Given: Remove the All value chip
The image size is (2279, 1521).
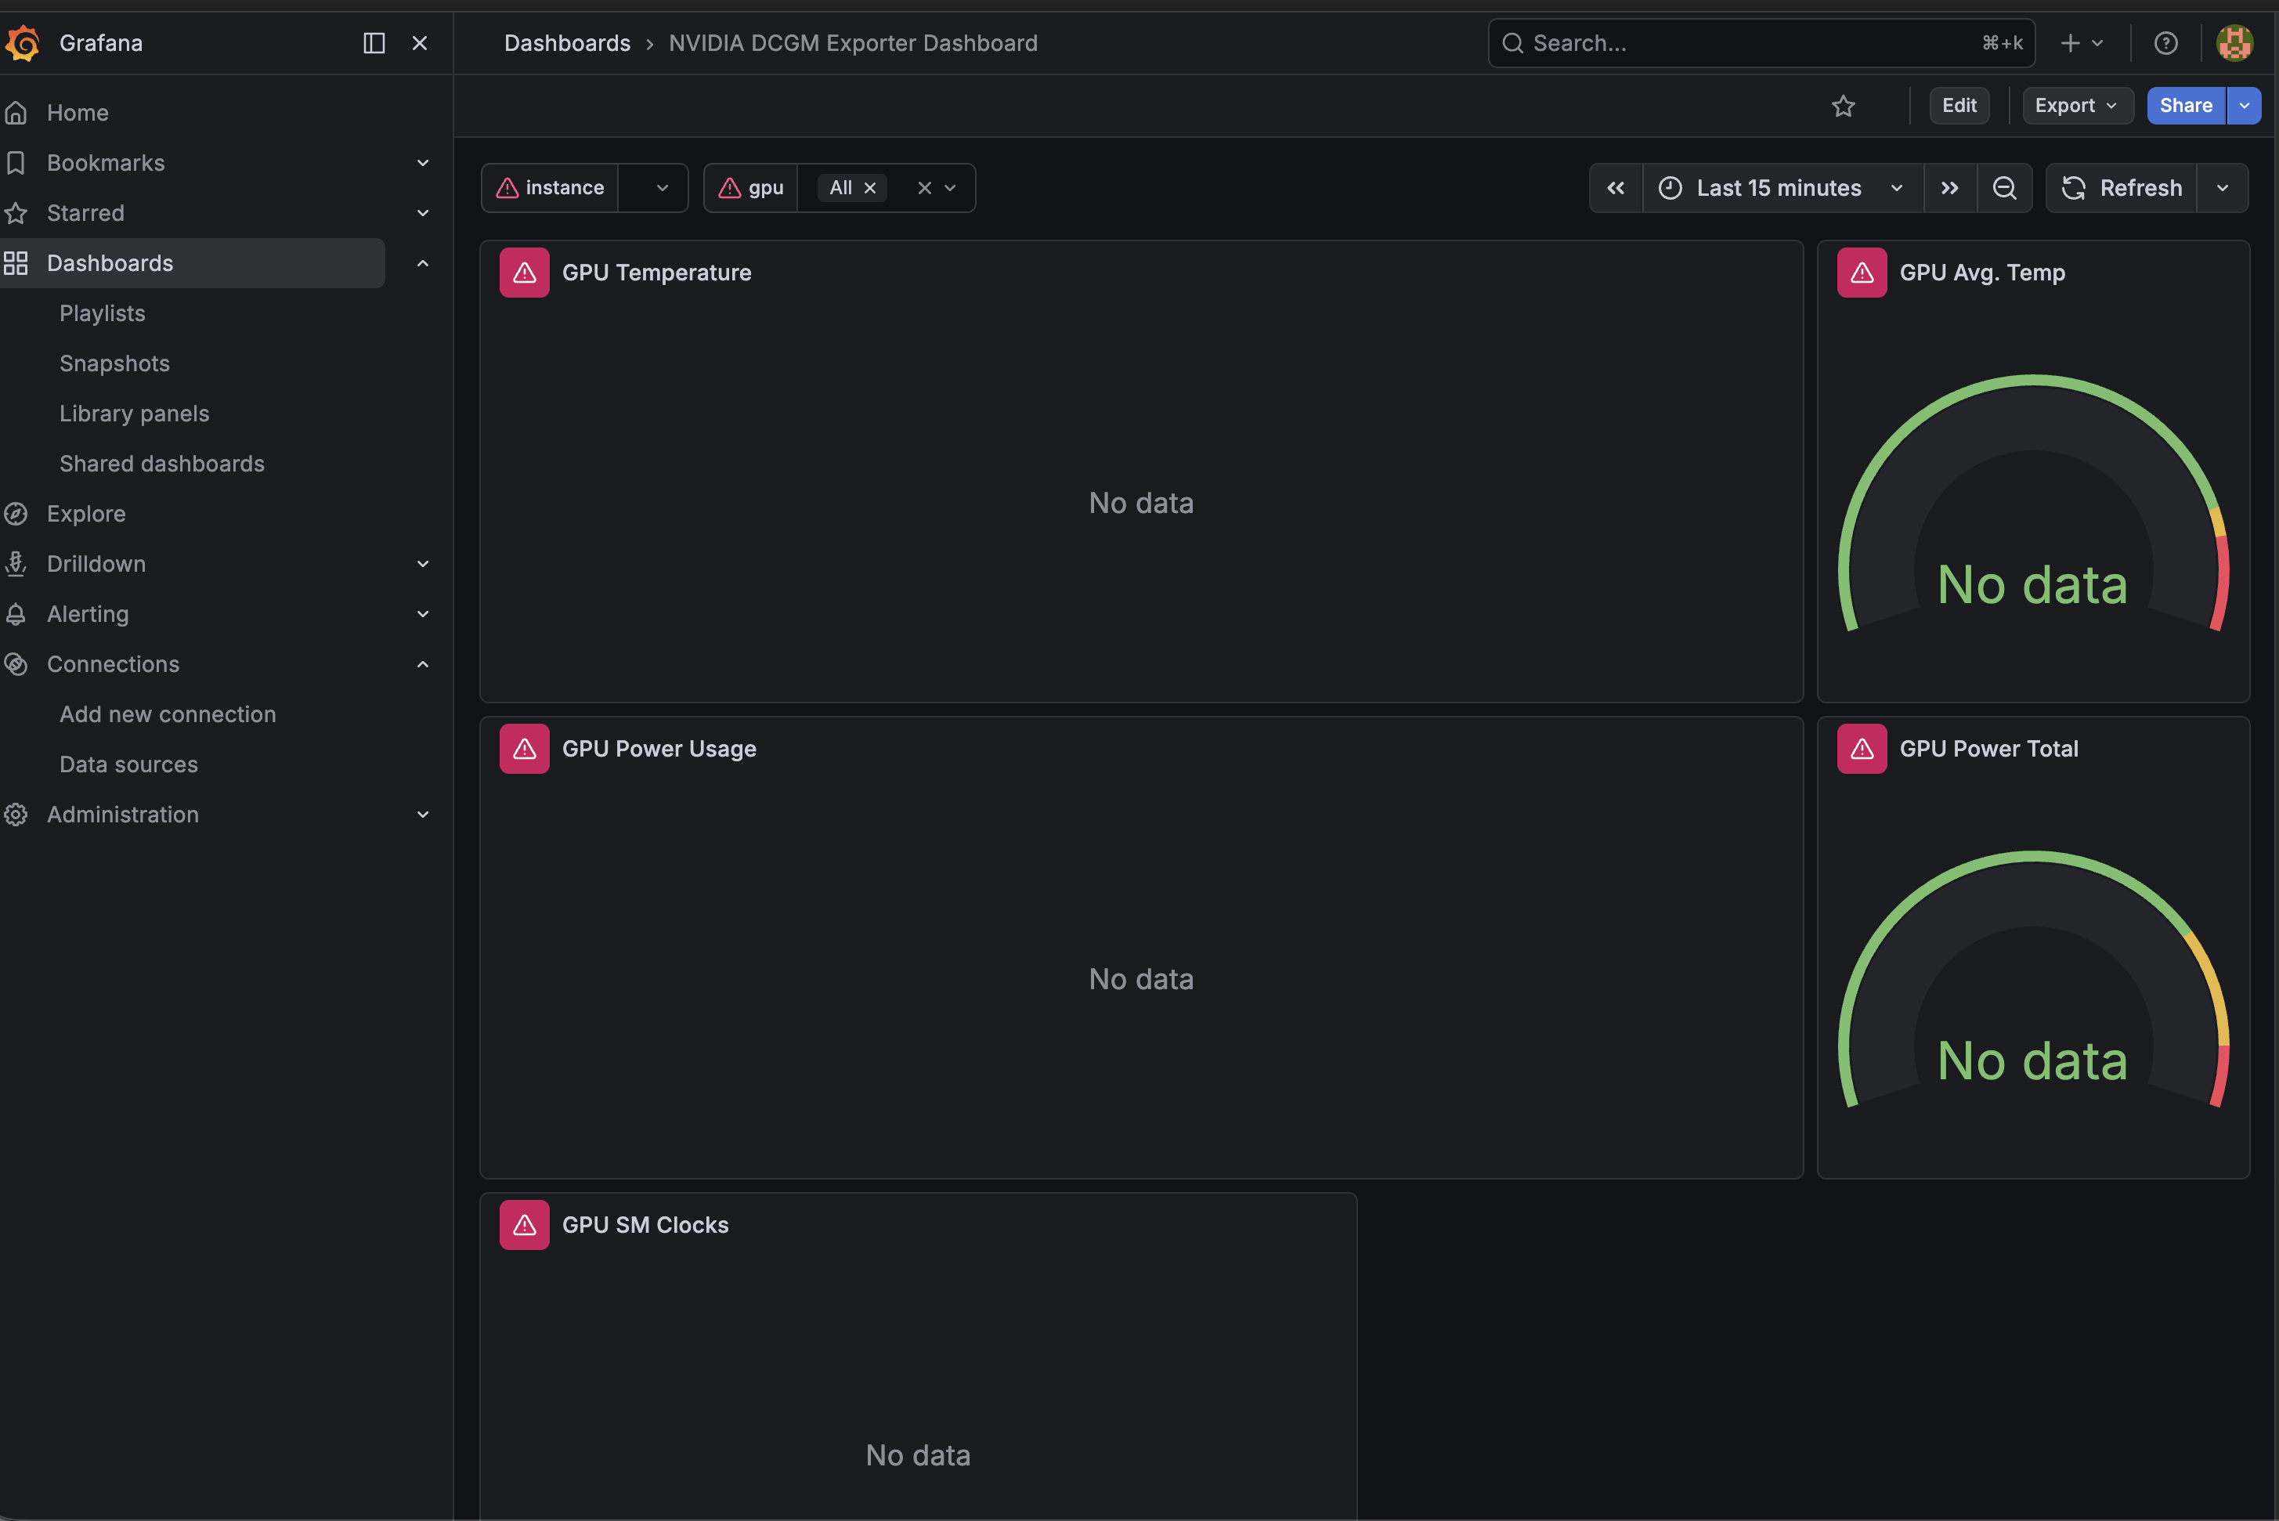Looking at the screenshot, I should click(870, 188).
